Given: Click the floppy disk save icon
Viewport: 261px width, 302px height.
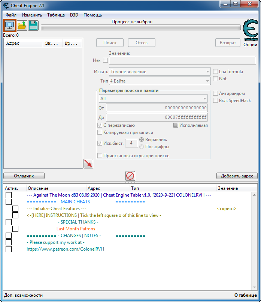Looking at the screenshot, I should pos(33,26).
